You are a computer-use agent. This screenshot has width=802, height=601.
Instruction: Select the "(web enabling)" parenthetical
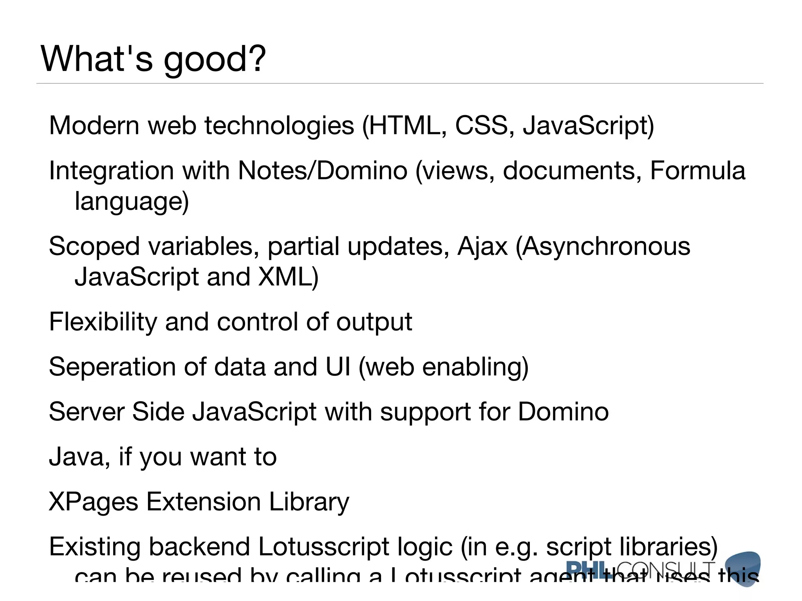444,367
